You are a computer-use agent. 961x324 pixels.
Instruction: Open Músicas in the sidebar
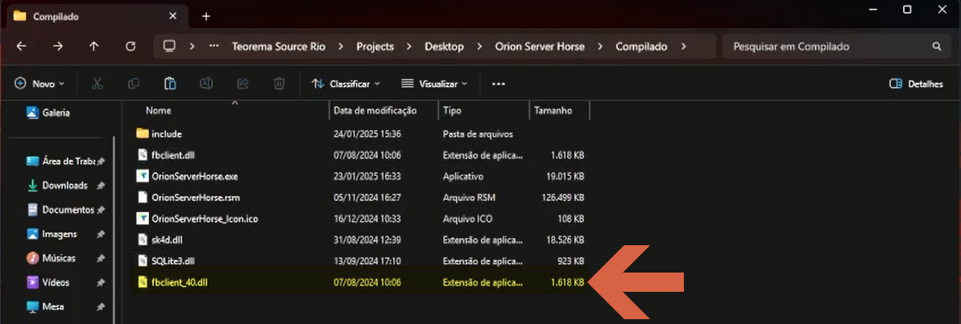coord(51,259)
